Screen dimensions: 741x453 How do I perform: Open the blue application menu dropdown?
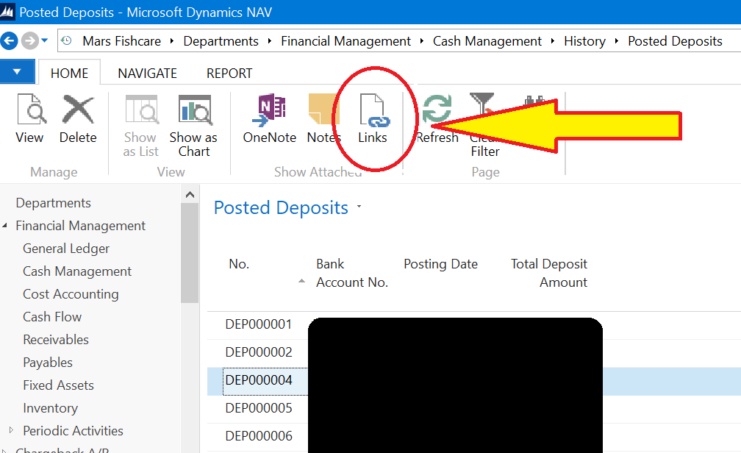point(17,72)
